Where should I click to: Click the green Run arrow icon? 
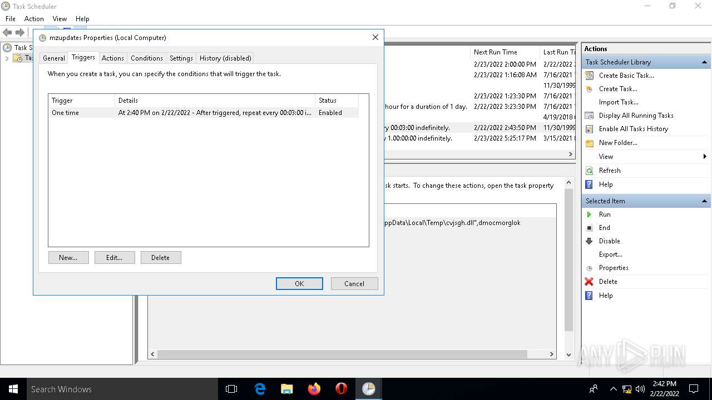click(x=589, y=214)
